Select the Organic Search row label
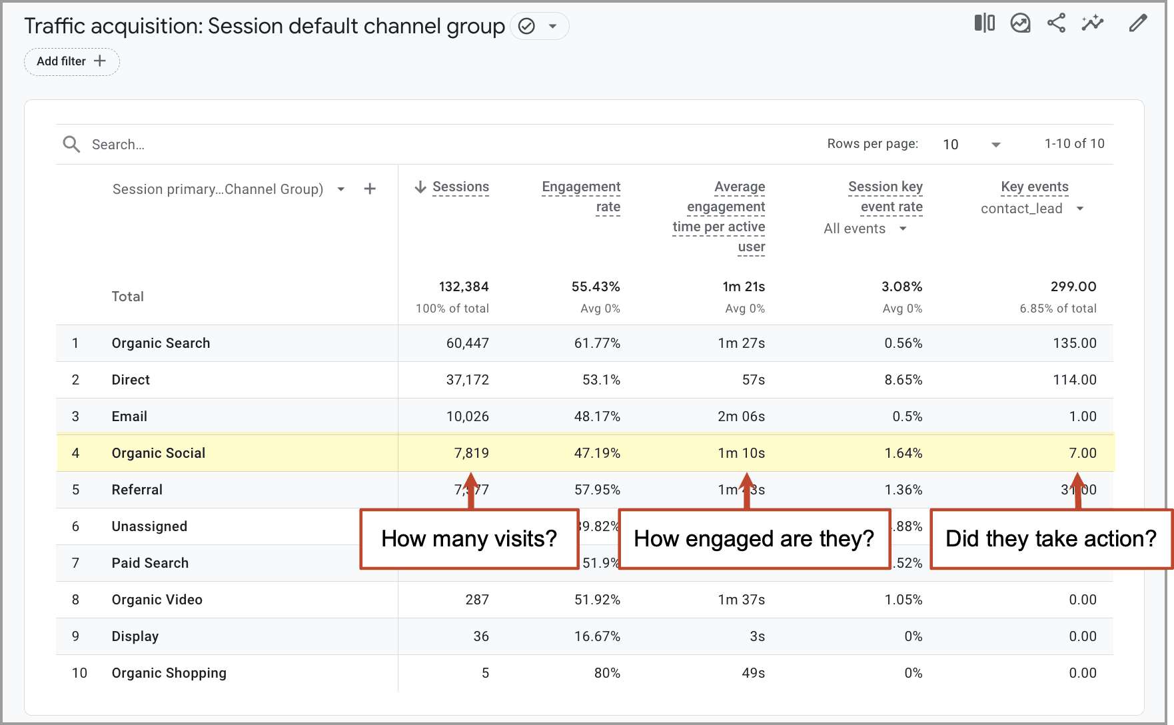The image size is (1174, 725). click(x=161, y=343)
